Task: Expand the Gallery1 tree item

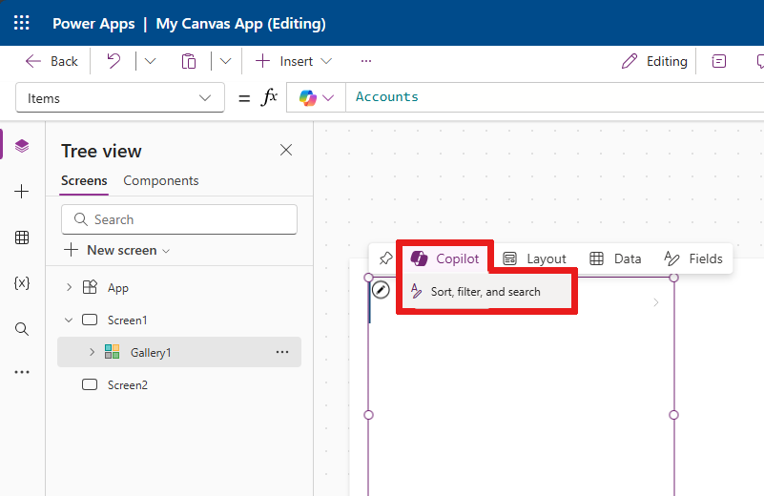Action: [x=93, y=352]
